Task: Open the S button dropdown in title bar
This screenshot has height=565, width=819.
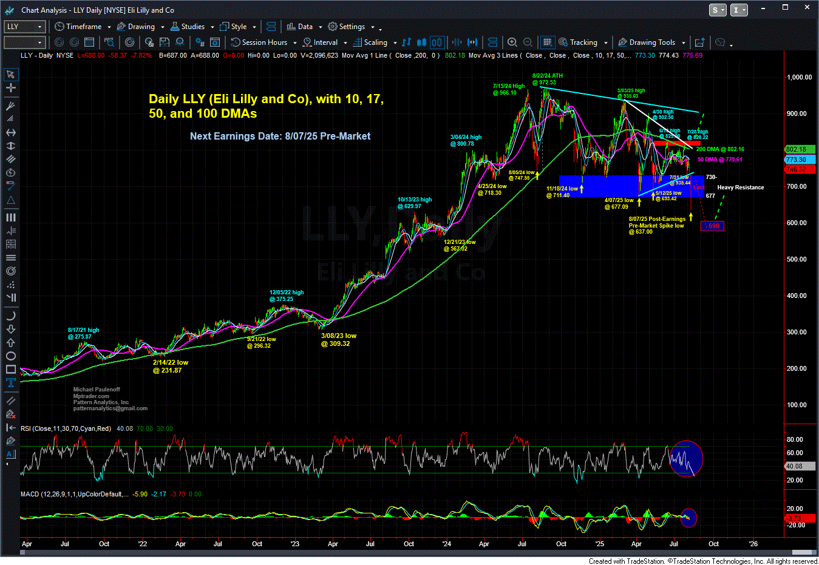Action: [718, 10]
